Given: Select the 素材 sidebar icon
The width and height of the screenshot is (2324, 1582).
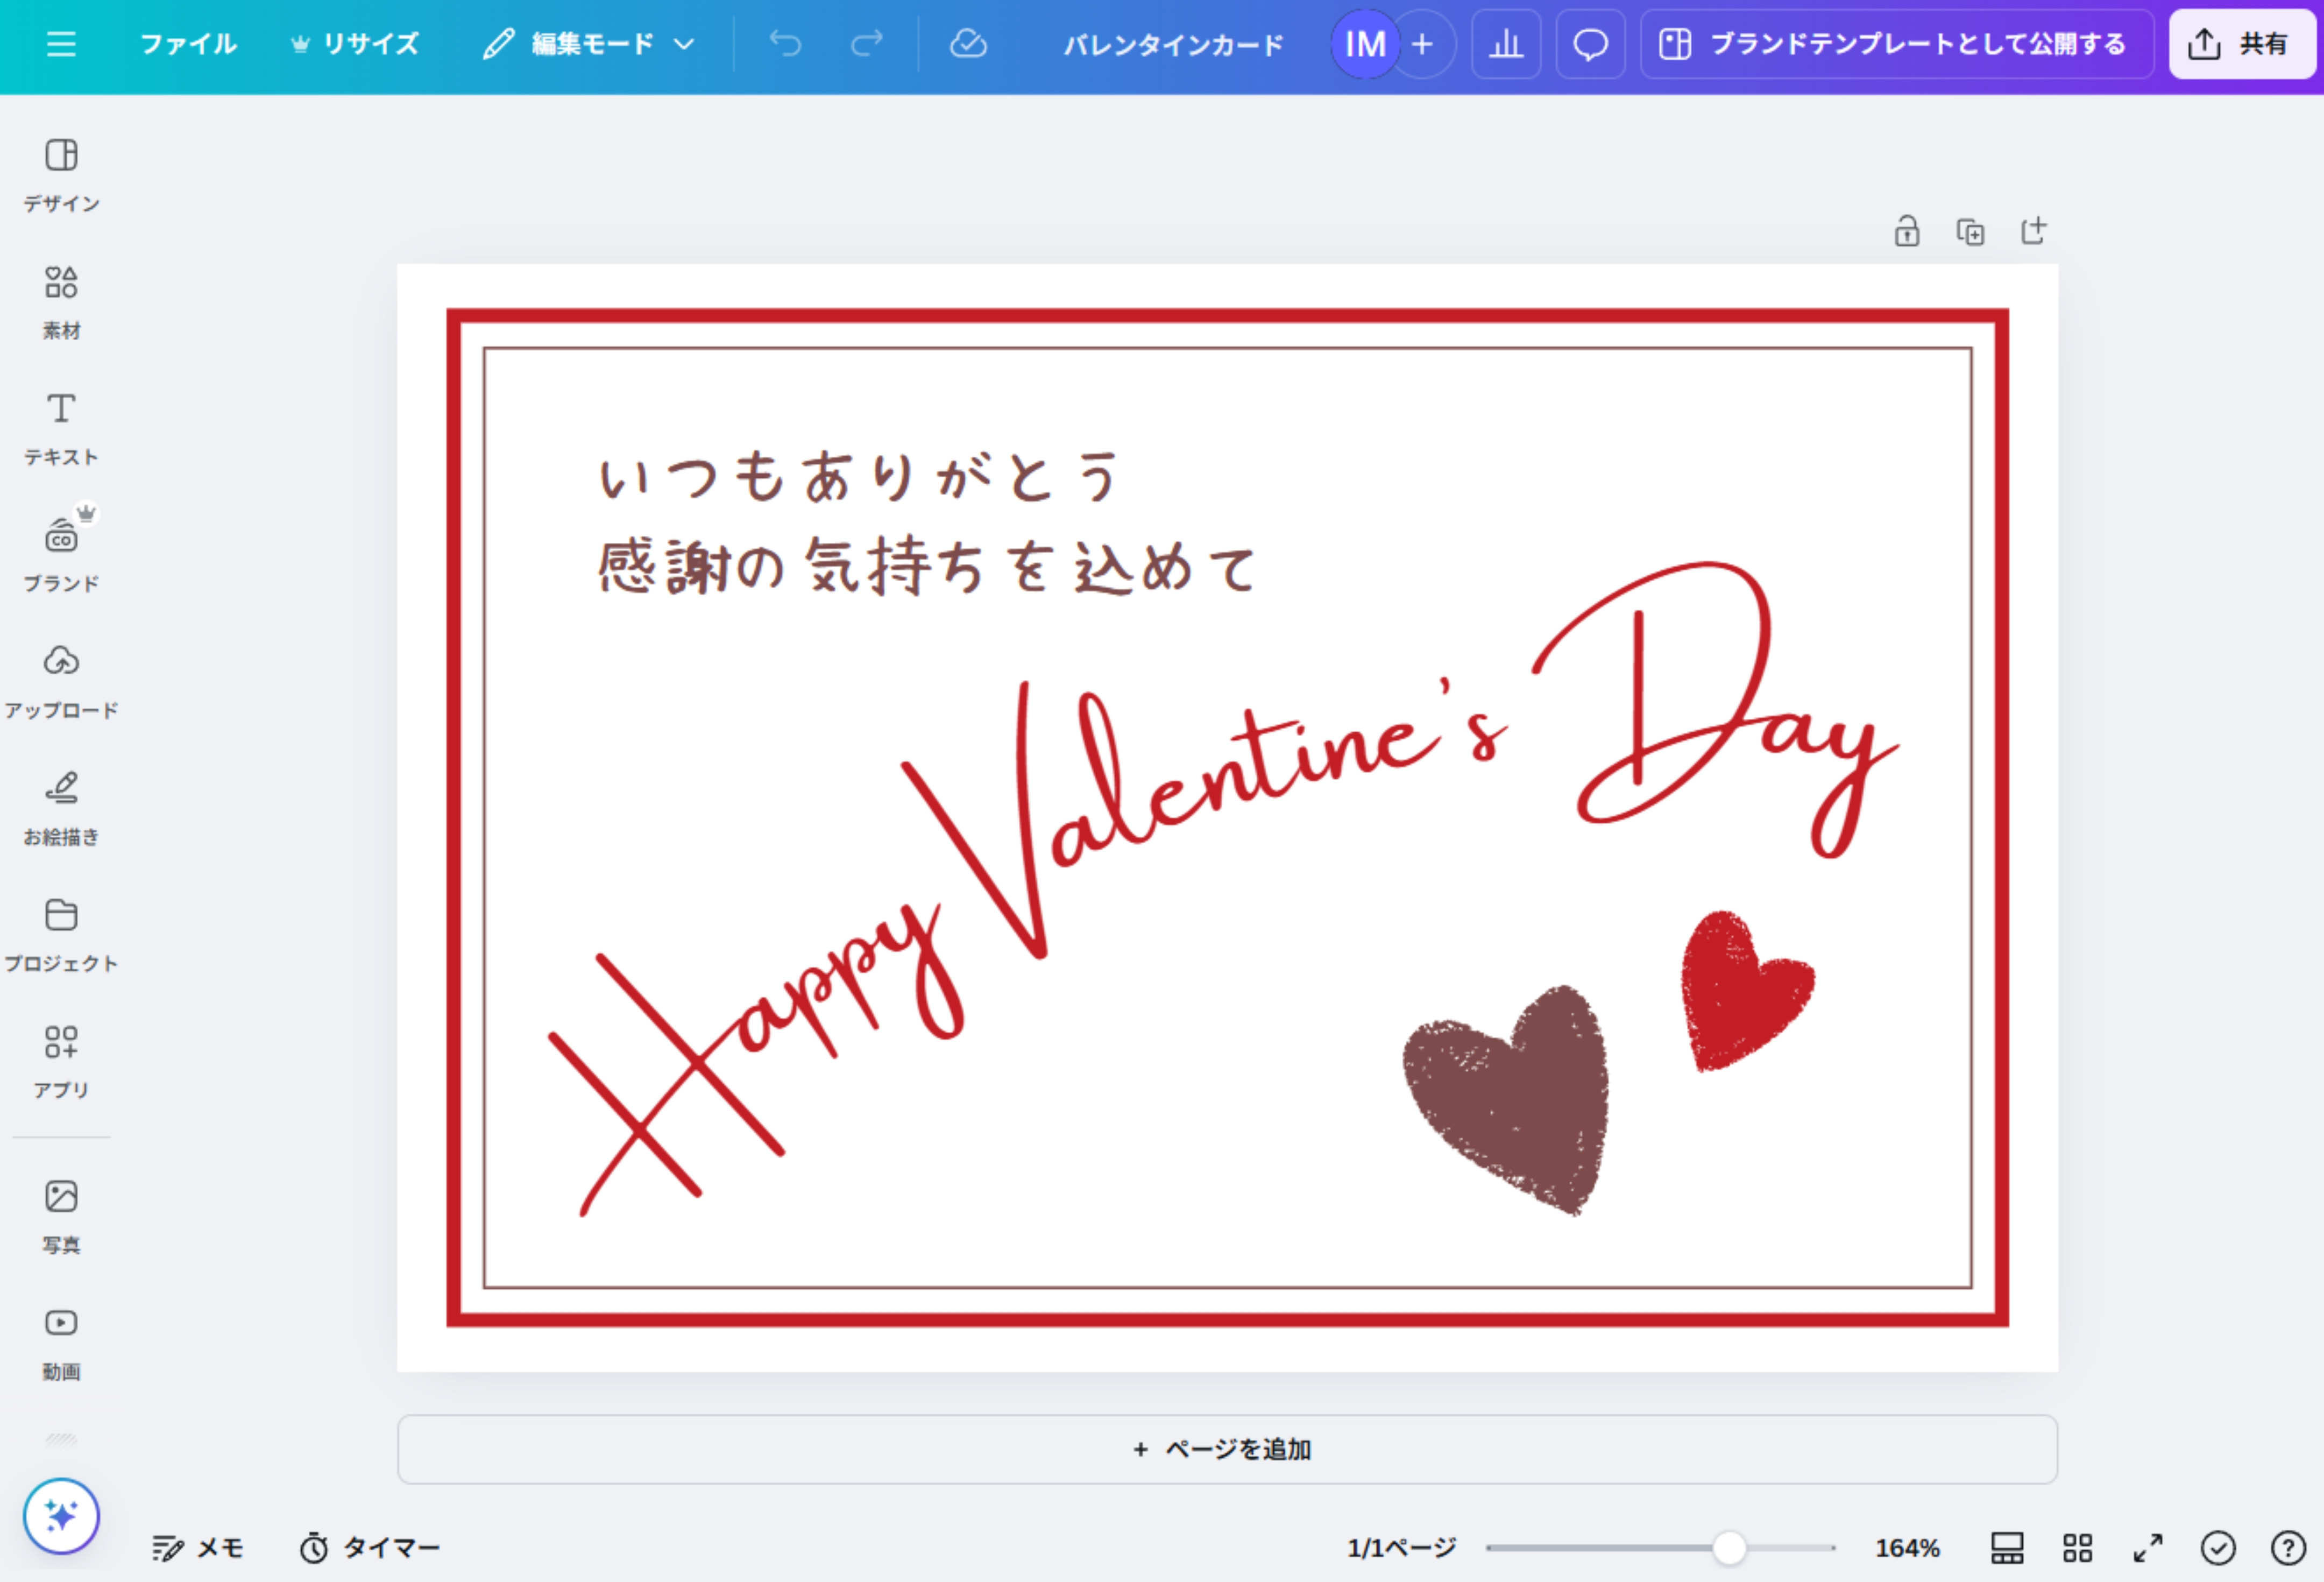Looking at the screenshot, I should point(60,299).
